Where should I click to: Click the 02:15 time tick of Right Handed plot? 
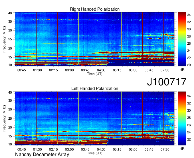pos(53,70)
